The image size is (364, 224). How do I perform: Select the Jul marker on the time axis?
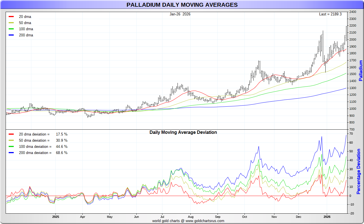pos(162,217)
